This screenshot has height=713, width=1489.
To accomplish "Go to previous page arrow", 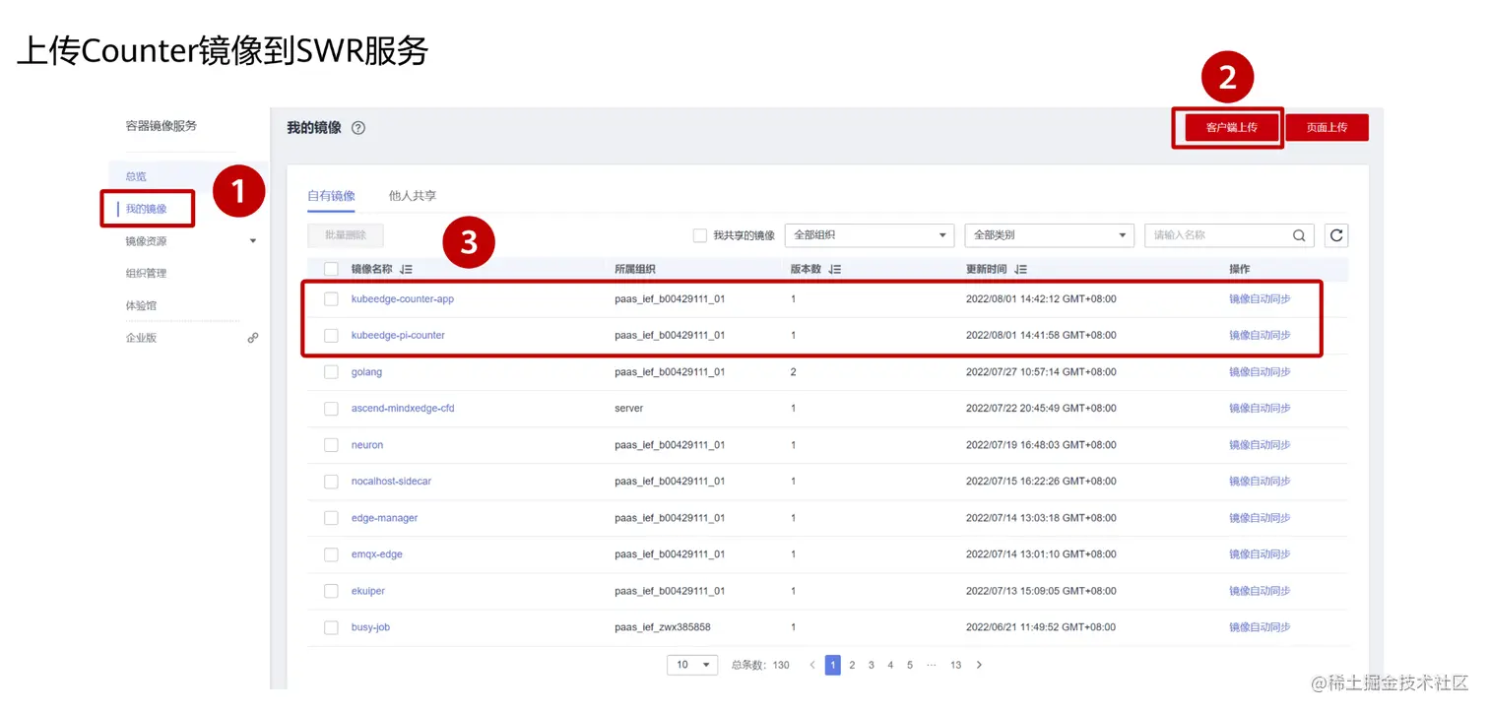I will pyautogui.click(x=812, y=666).
